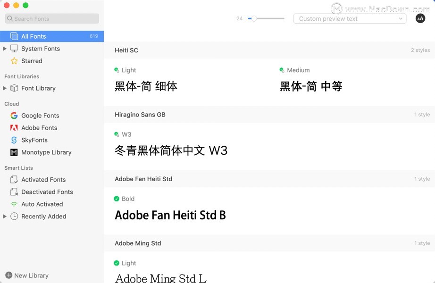Browse Adobe Fonts cloud library

(x=52, y=128)
